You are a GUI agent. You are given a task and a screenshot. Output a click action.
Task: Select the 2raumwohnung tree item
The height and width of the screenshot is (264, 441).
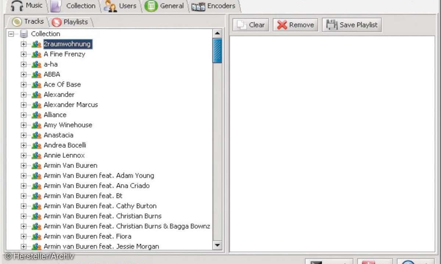(67, 44)
